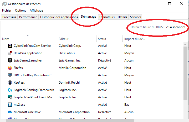Maximize the Gestionnaire des tâches window
The width and height of the screenshot is (189, 122).
[170, 4]
